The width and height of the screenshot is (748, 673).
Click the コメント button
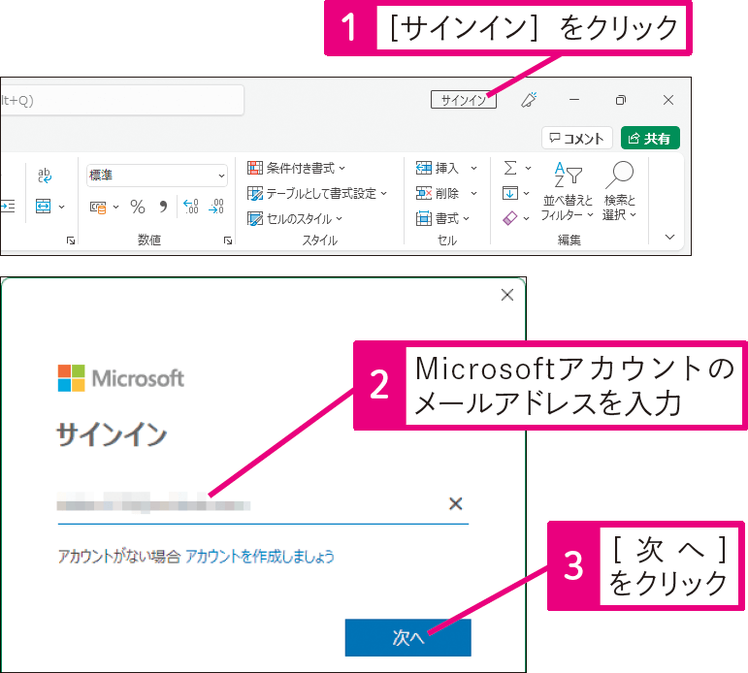point(576,139)
